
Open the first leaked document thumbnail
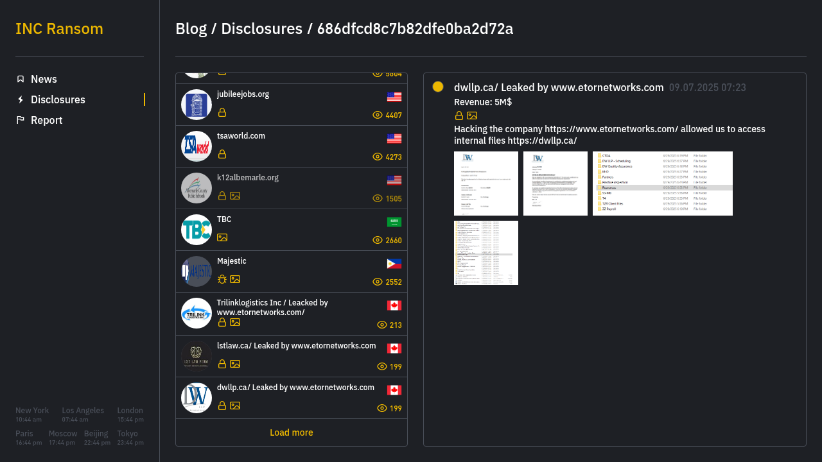point(486,184)
